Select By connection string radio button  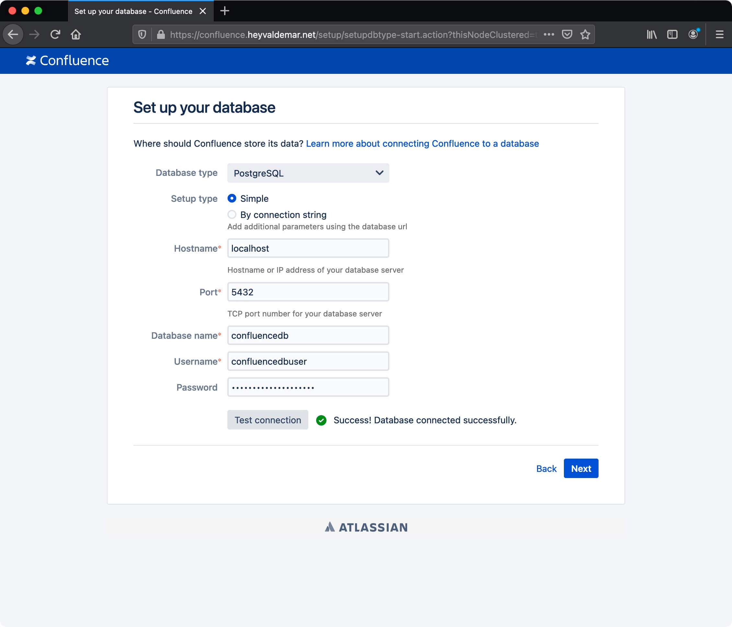point(231,215)
